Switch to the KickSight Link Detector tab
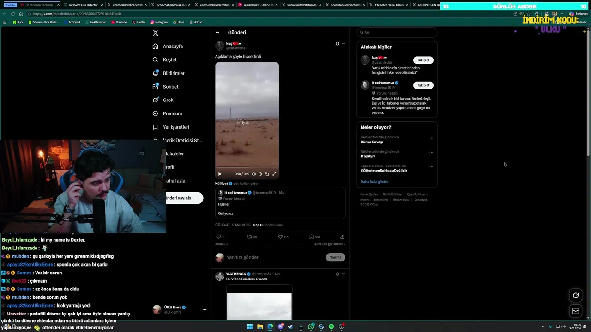Screen dimensions: 591x332 83,5
